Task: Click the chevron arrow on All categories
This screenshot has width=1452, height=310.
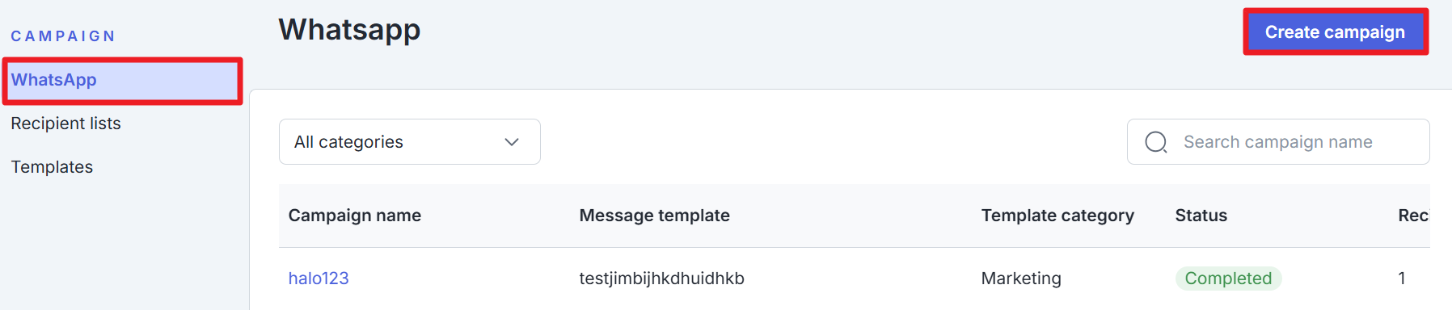Action: 511,142
